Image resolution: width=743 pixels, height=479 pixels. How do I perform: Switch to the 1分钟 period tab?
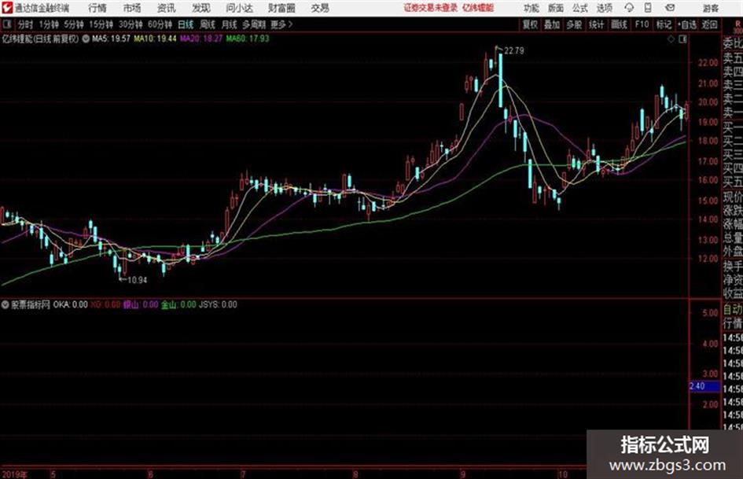[49, 24]
